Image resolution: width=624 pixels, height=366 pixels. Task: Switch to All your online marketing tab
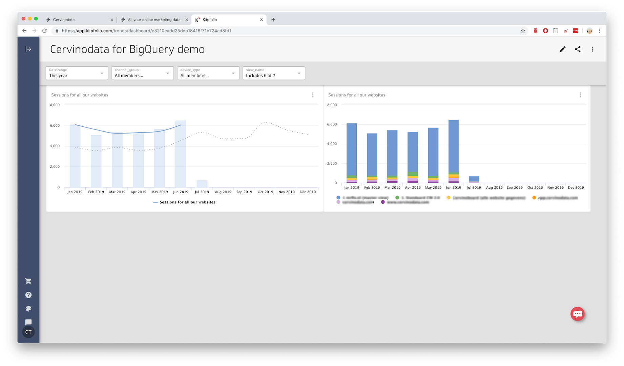coord(152,20)
